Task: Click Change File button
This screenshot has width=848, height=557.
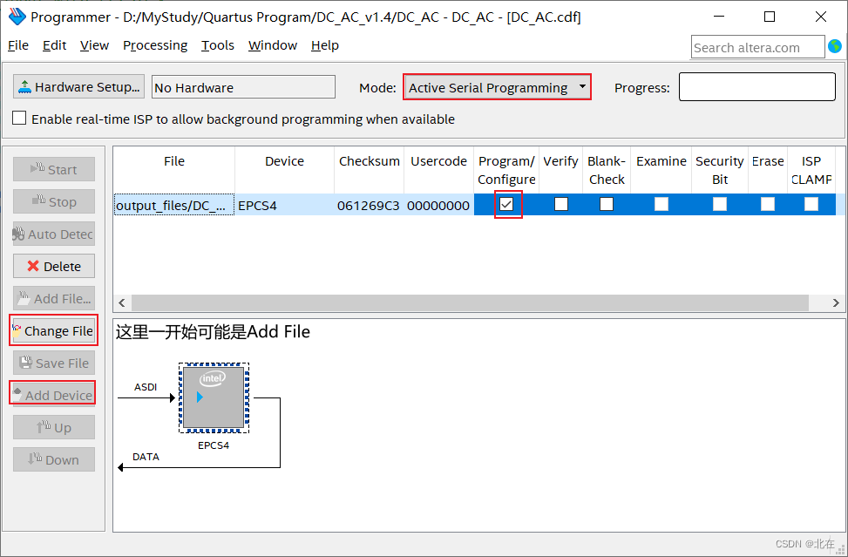Action: coord(54,330)
